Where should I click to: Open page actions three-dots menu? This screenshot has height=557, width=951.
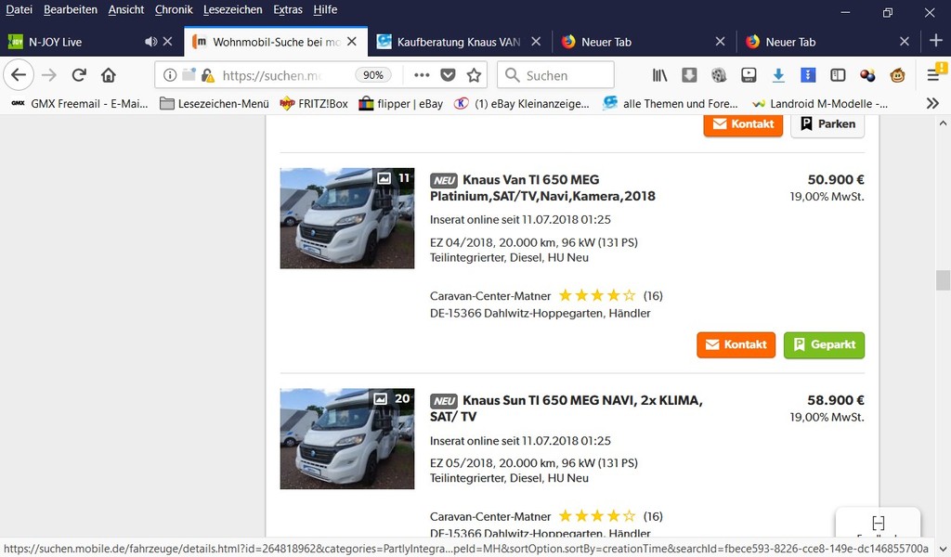click(x=422, y=75)
